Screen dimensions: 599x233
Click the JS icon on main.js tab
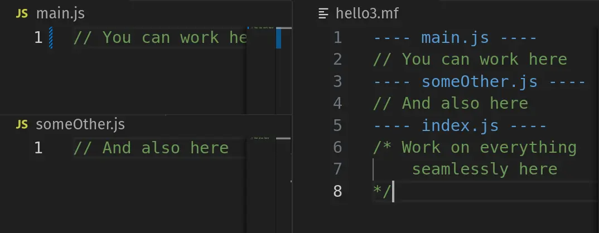click(x=22, y=14)
